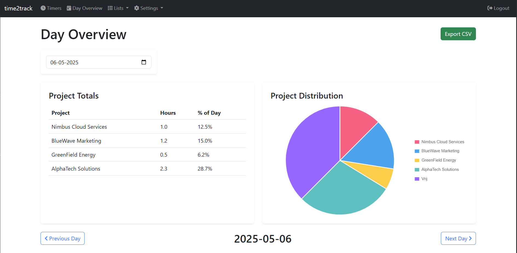Expand the Lists dropdown menu

[x=118, y=8]
